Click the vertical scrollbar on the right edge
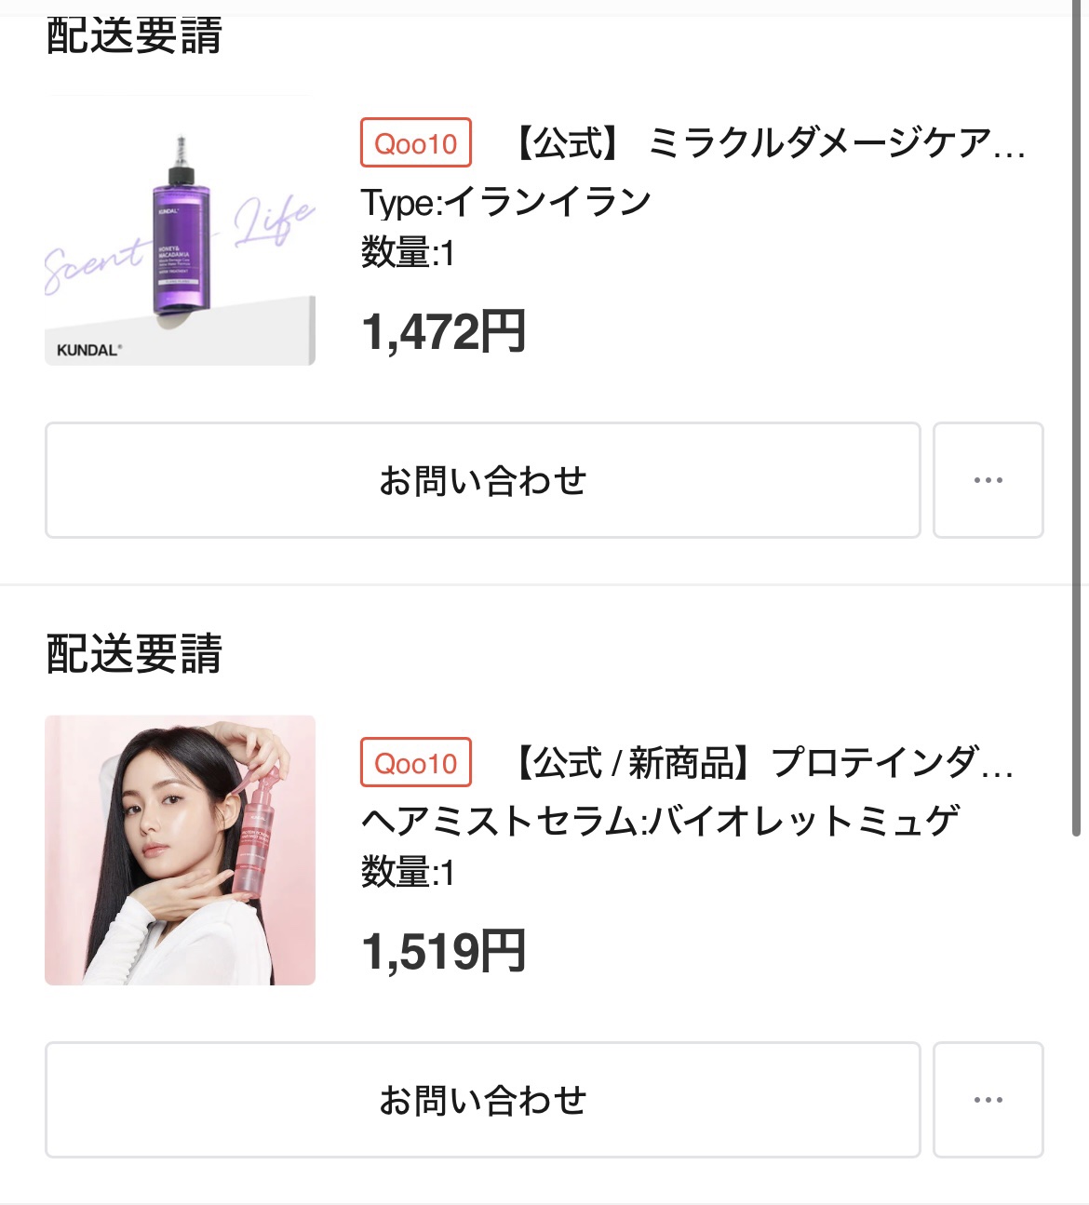The width and height of the screenshot is (1089, 1205). [x=1077, y=419]
